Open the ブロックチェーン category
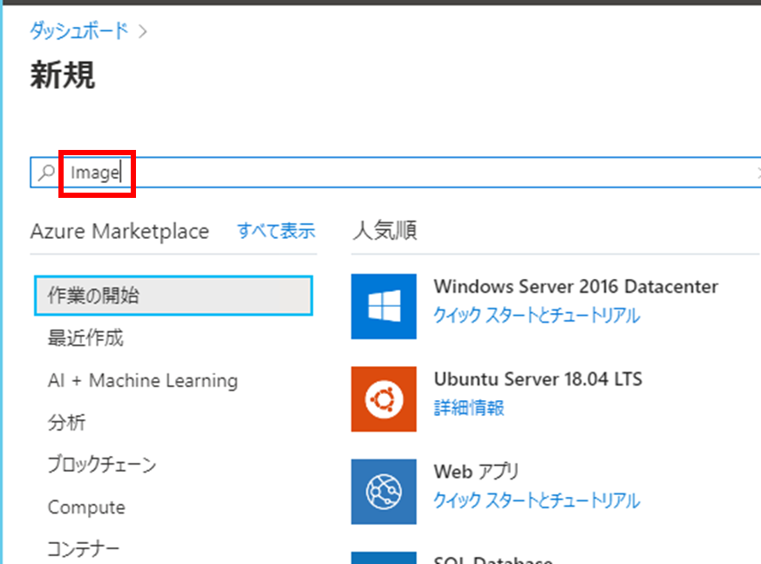The image size is (761, 564). pos(102,465)
